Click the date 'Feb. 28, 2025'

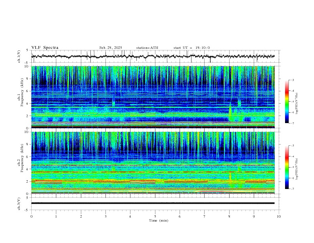111,48
